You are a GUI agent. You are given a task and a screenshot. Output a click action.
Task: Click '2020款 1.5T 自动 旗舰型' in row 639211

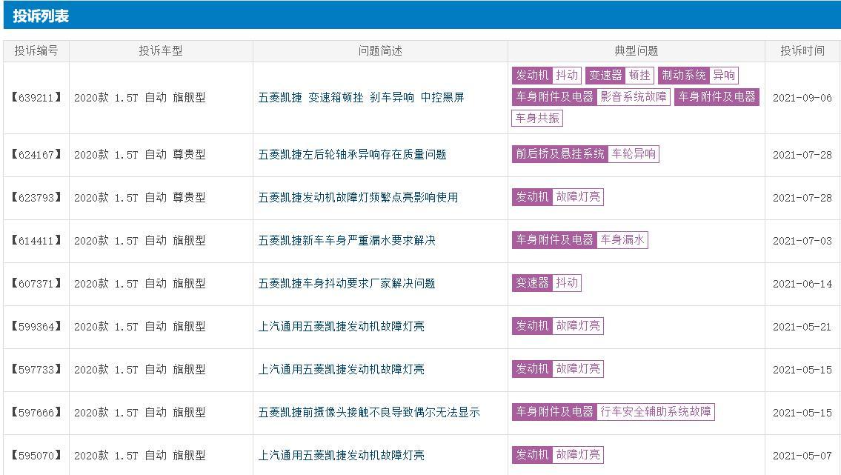[139, 98]
